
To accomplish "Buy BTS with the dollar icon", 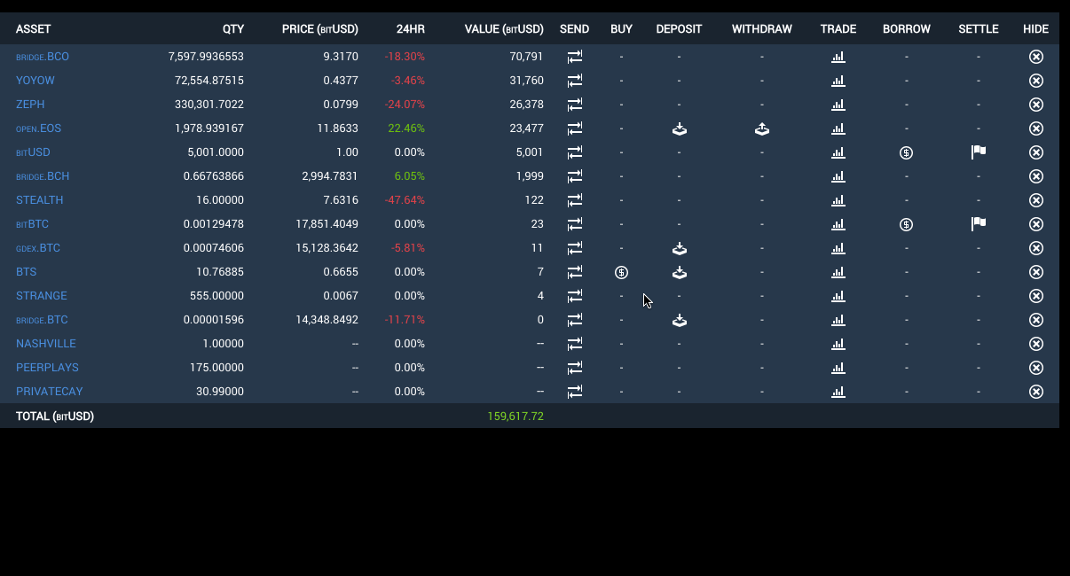I will coord(621,272).
